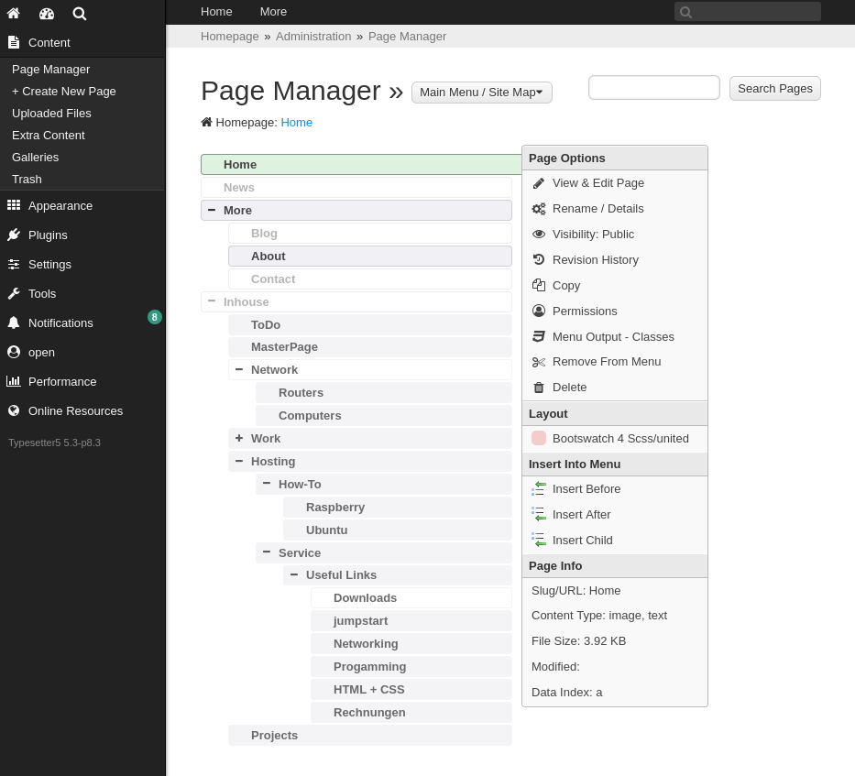Open Revision History via its icon
This screenshot has height=776, width=855.
tap(539, 259)
